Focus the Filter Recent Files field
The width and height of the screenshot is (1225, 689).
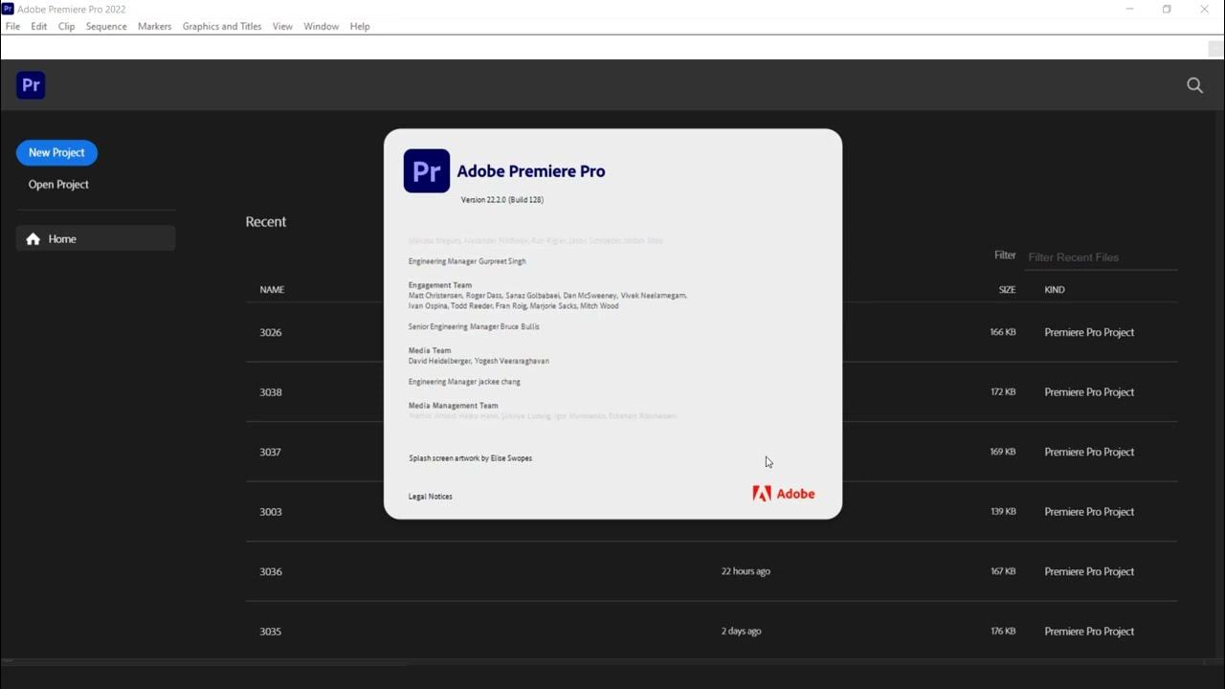(1101, 257)
